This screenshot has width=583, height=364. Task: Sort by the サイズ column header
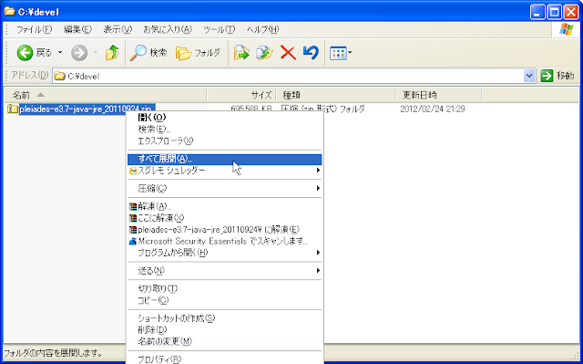(x=240, y=95)
